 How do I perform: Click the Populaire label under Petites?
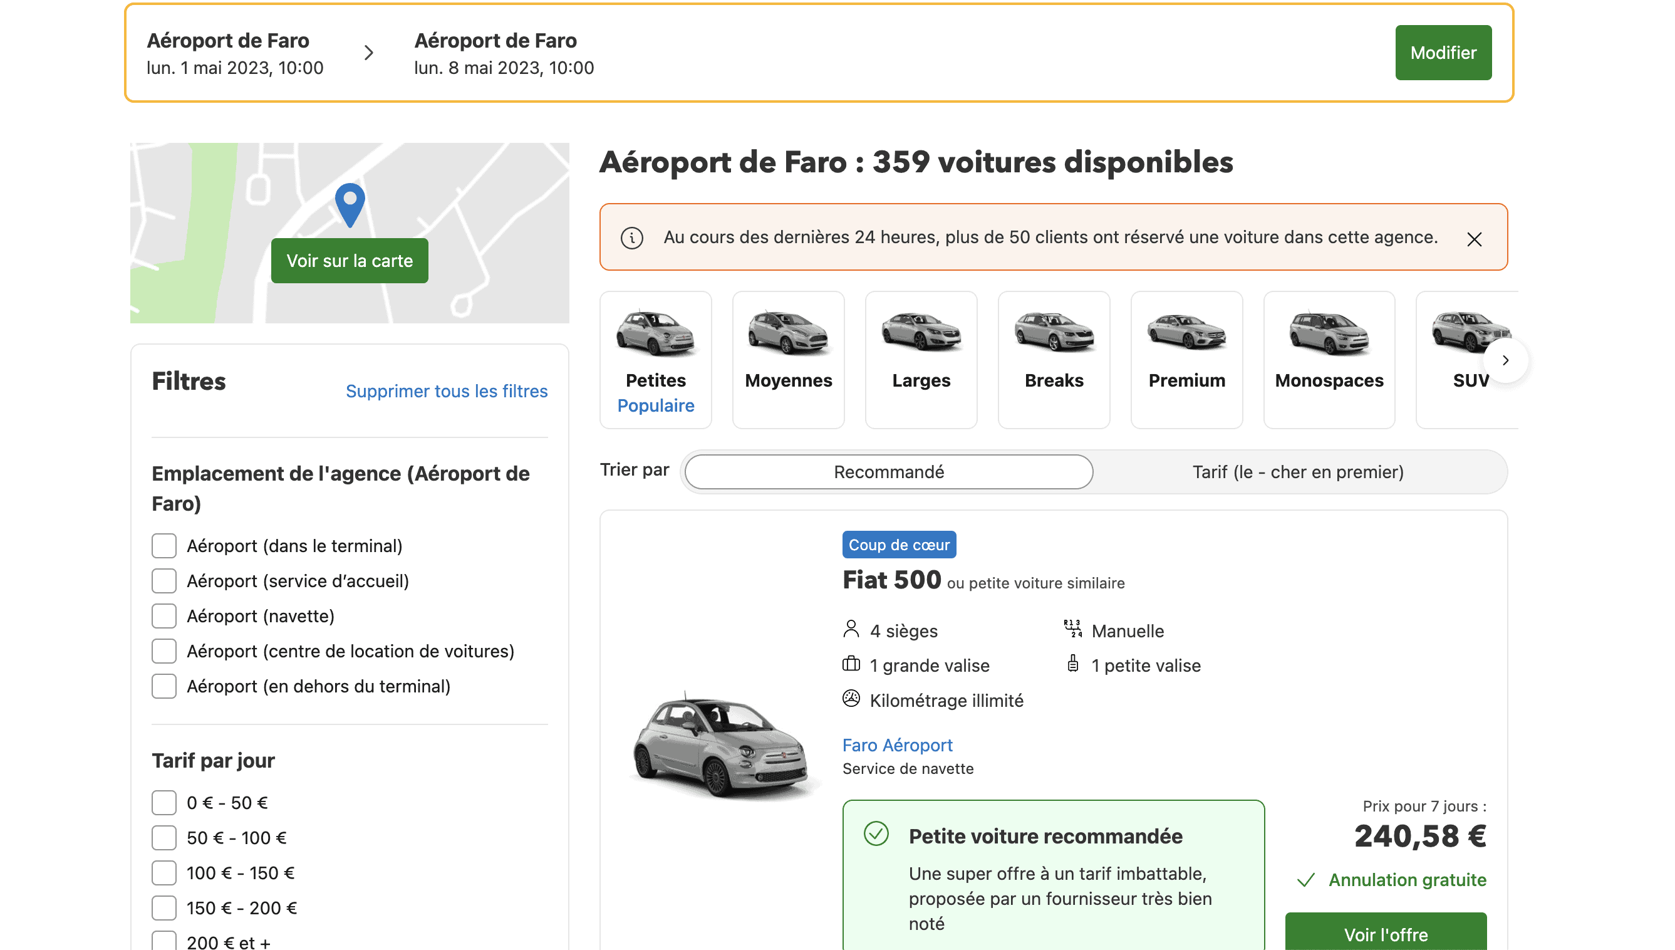(655, 405)
